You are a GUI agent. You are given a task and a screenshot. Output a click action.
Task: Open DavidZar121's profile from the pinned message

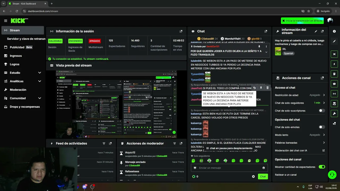tap(213, 46)
